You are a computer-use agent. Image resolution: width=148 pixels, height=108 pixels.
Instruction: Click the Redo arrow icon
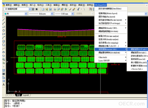click(x=84, y=9)
